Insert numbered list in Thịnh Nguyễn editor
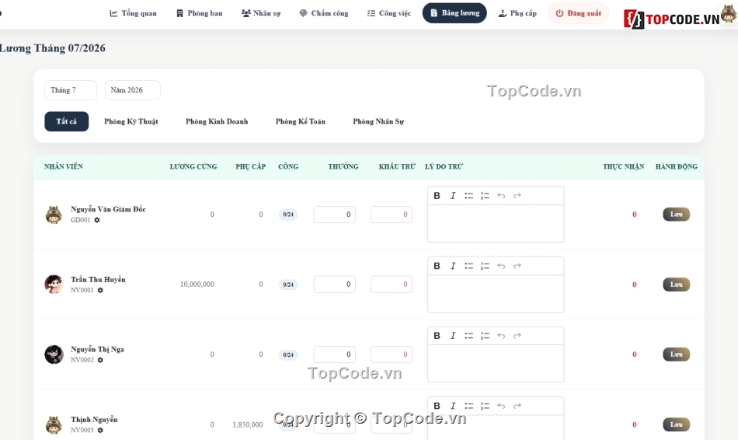738x440 pixels. tap(485, 406)
